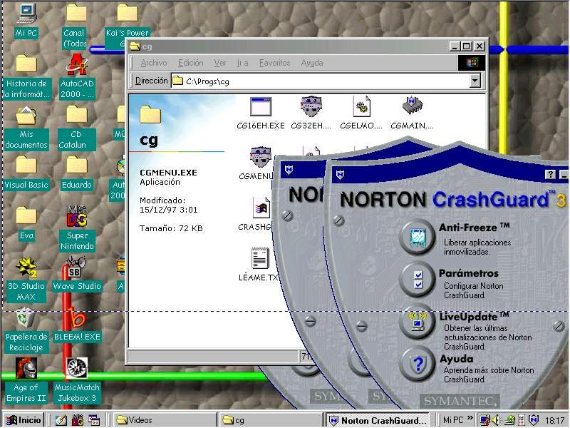The image size is (570, 428).
Task: Select the CGMENU.EXE application icon
Action: (x=261, y=157)
